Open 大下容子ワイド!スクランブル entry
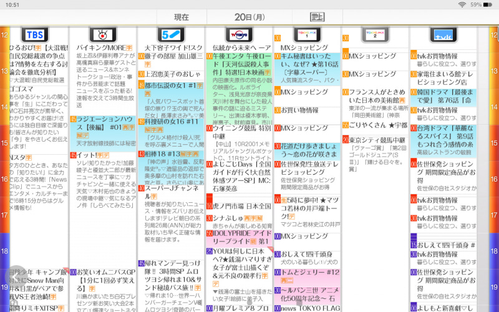Image resolution: width=499 pixels, height=312 pixels. [171, 48]
